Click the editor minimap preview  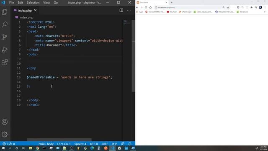click(127, 22)
